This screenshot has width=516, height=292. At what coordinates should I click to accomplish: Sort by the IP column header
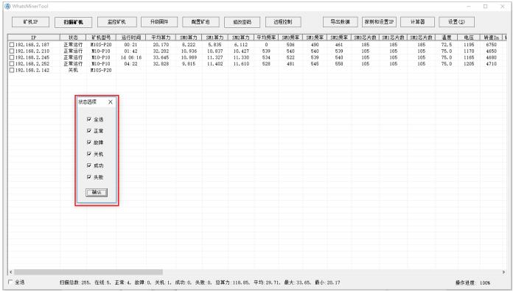(34, 38)
